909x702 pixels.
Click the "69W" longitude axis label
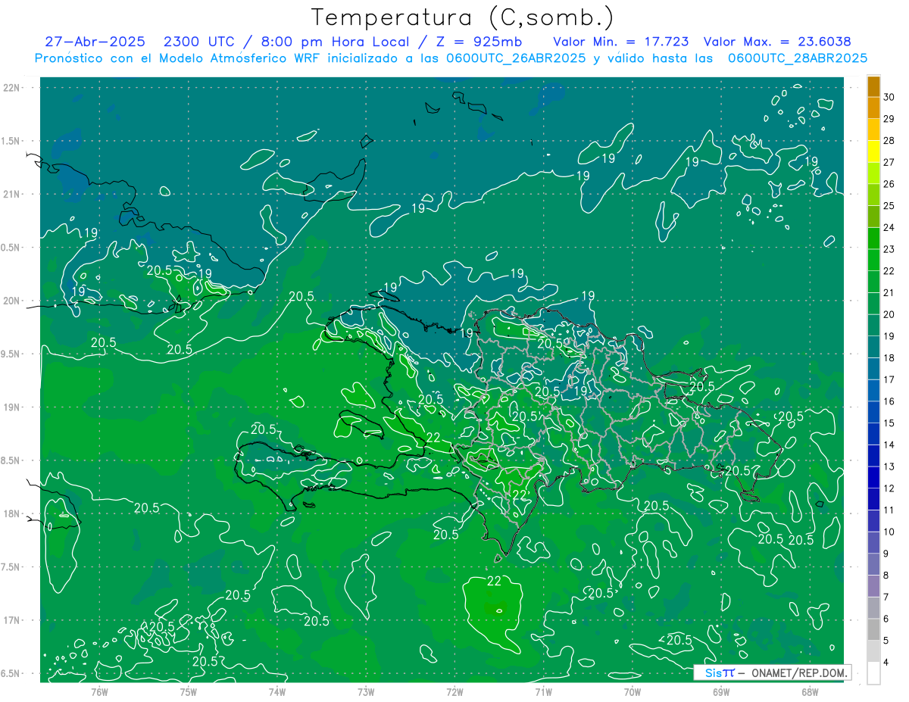tap(720, 691)
